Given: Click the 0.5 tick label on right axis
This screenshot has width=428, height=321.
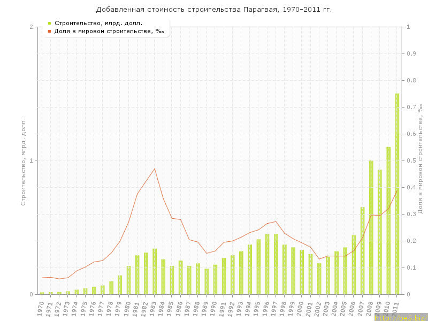Looking at the screenshot, I should pos(411,160).
